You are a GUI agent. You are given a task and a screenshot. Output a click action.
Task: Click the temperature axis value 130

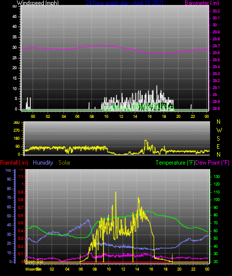pos(217,177)
